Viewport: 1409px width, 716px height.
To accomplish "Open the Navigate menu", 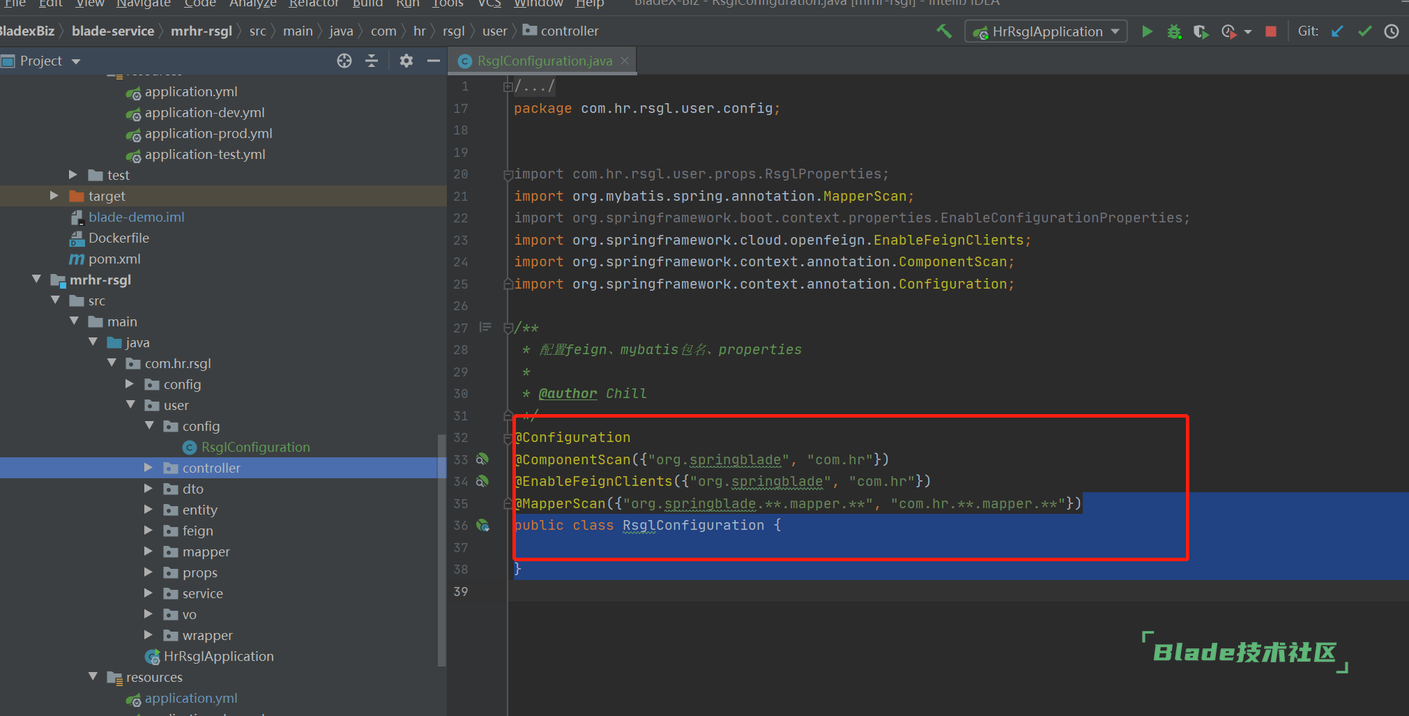I will point(144,3).
